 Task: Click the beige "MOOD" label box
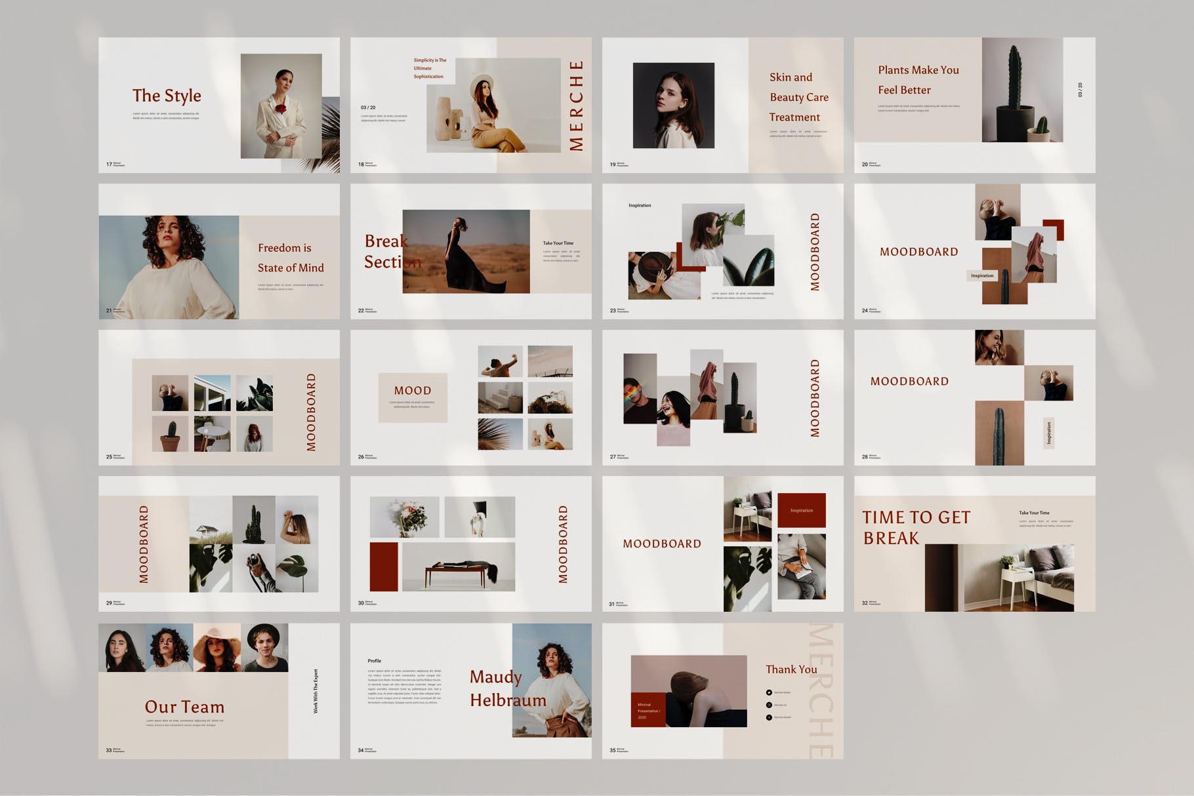(x=413, y=397)
